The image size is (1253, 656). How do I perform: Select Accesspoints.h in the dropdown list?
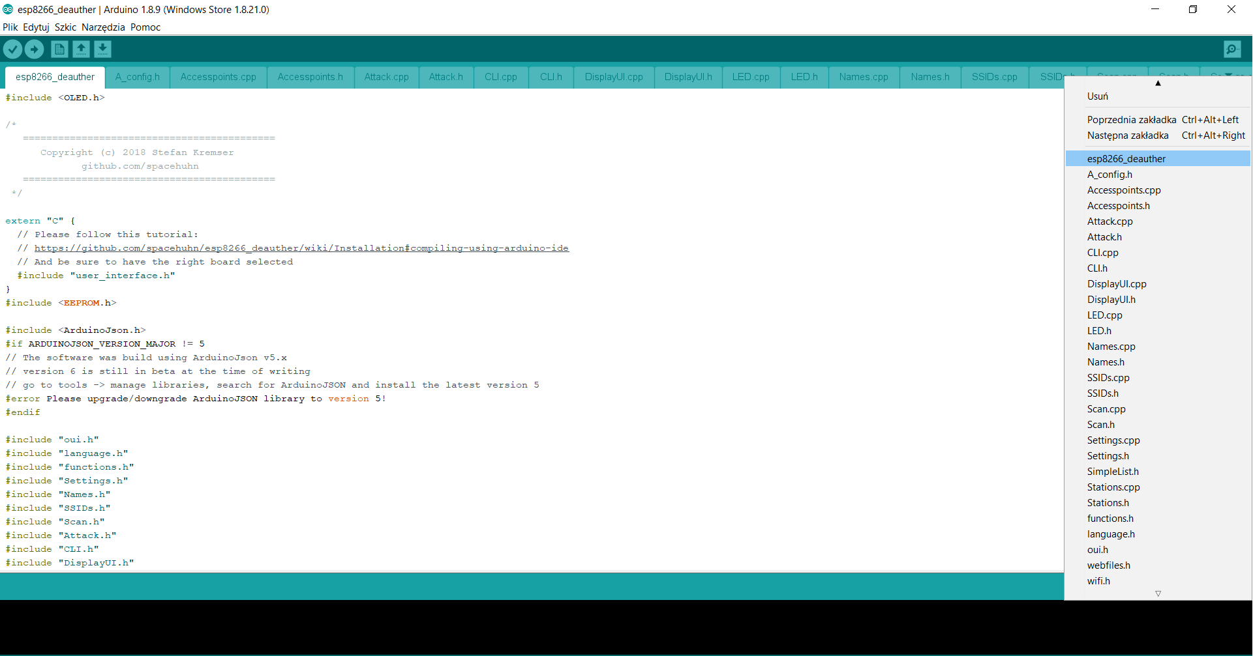coord(1158,206)
